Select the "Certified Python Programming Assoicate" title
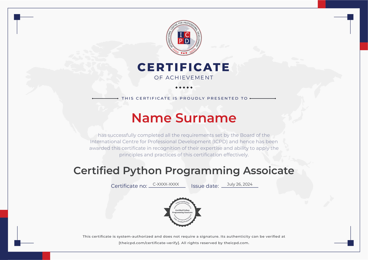Screen dimensions: 368x260 tap(184, 171)
